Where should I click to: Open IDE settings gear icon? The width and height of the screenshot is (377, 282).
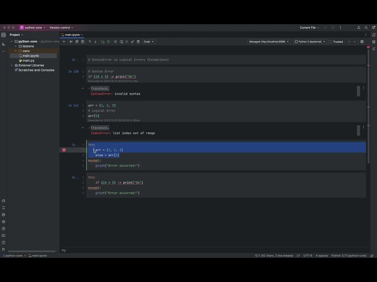[373, 28]
